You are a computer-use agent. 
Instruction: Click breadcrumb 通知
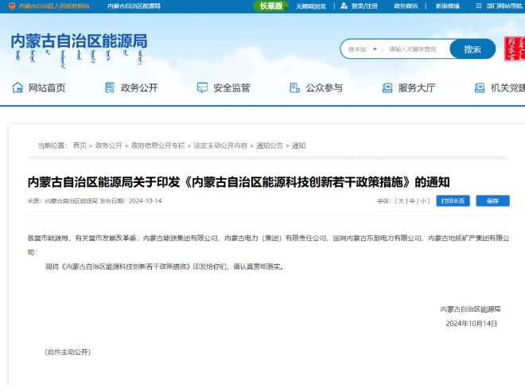click(x=298, y=146)
